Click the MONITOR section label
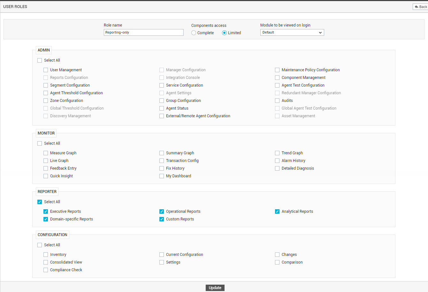The image size is (428, 292). pos(46,133)
